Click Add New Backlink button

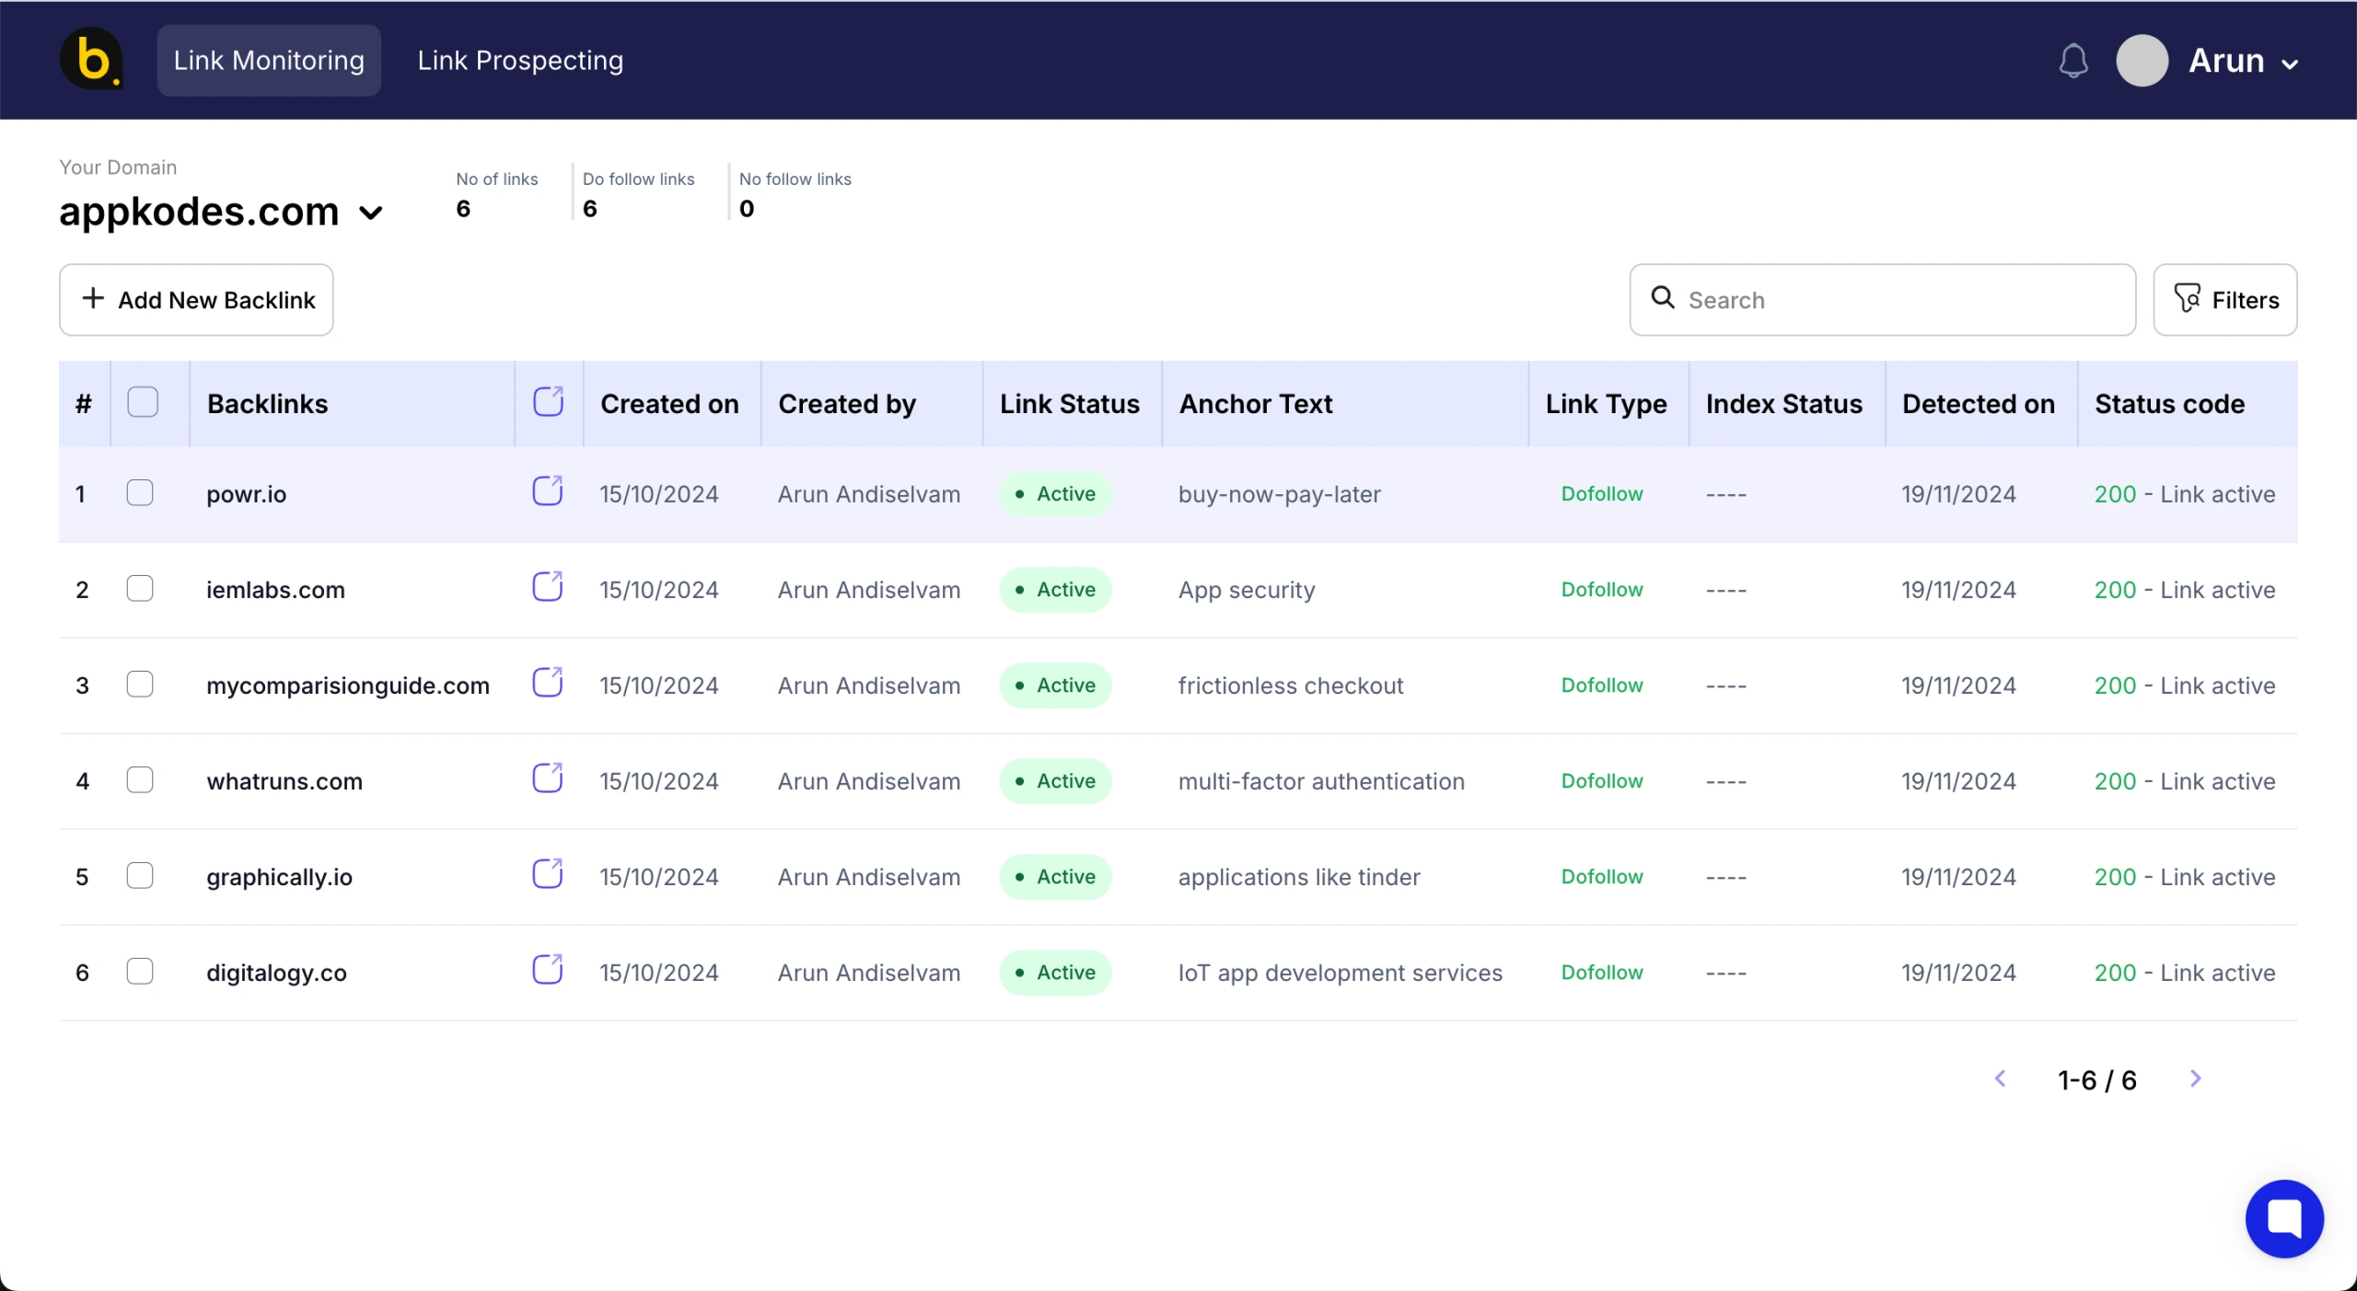pyautogui.click(x=195, y=299)
